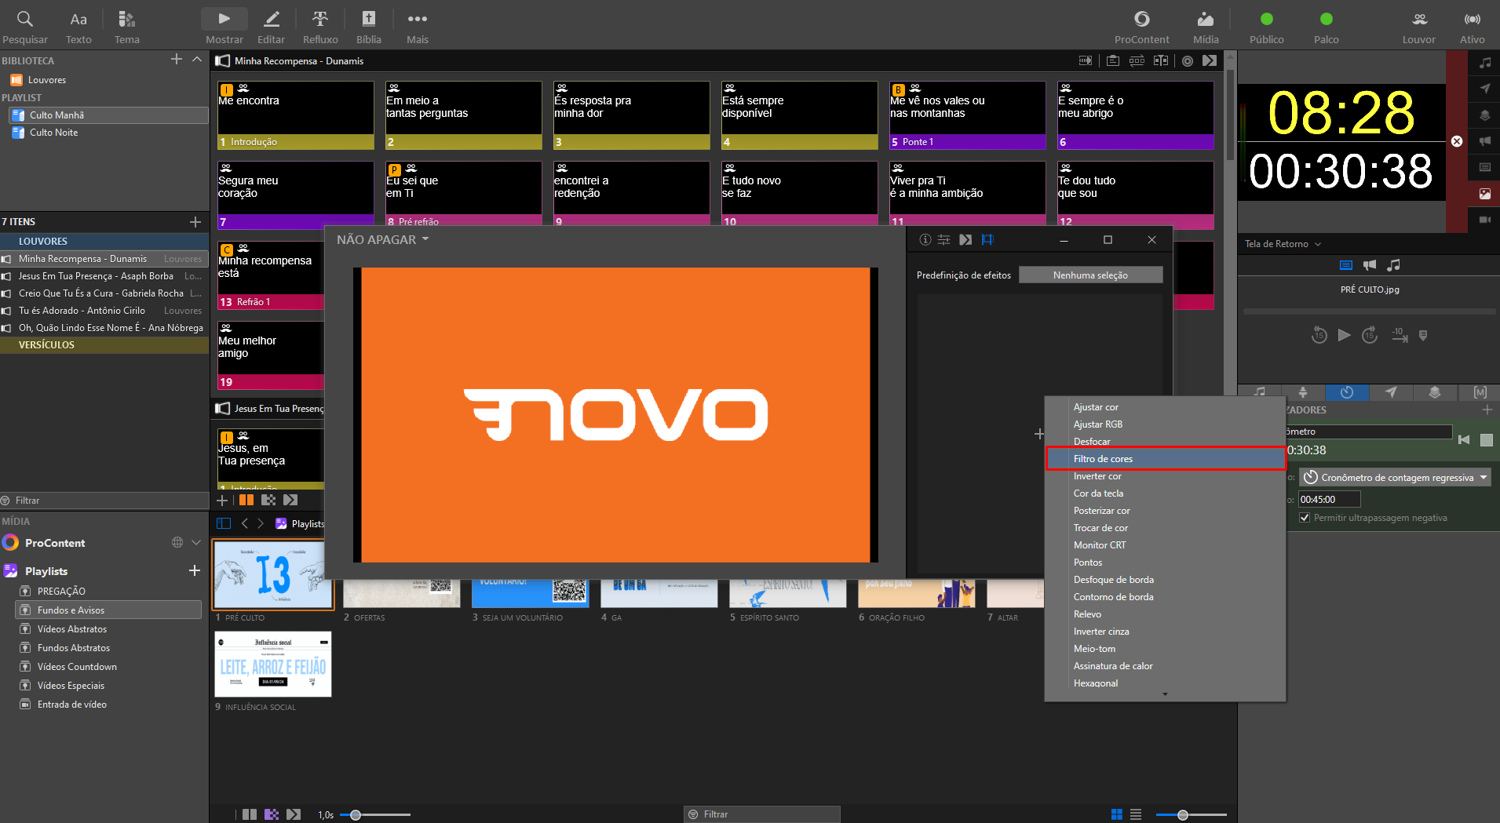Adjust the thumbnail size slider
The image size is (1500, 823).
click(x=1182, y=815)
